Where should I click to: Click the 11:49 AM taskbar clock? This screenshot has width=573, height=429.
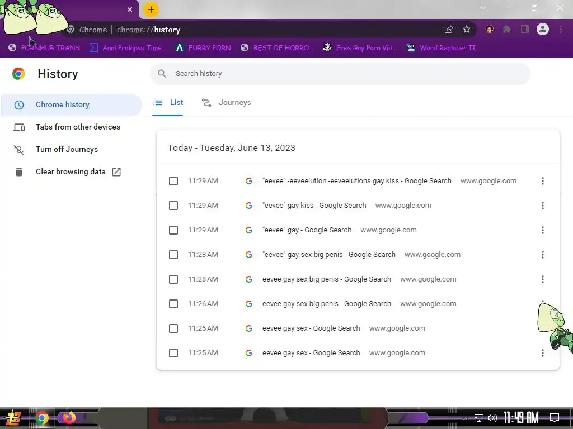[521, 418]
